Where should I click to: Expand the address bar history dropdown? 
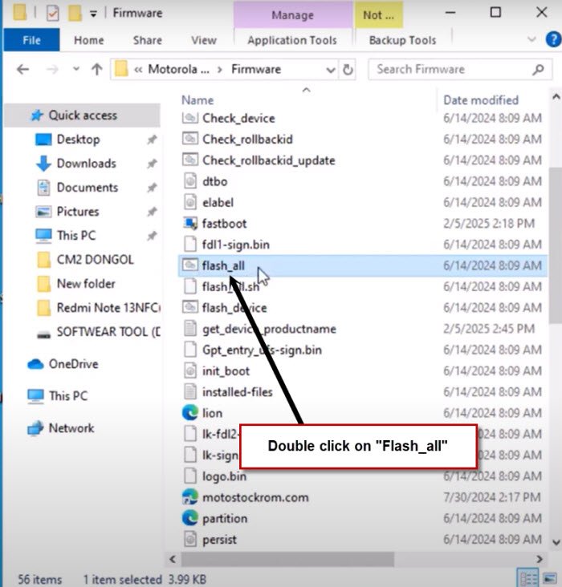click(x=330, y=70)
